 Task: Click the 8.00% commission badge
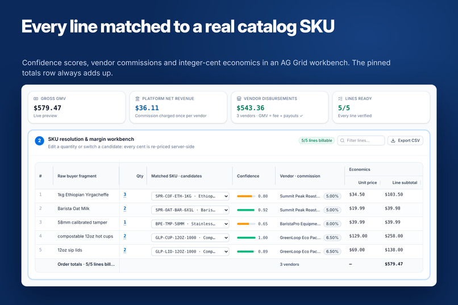[x=332, y=224]
